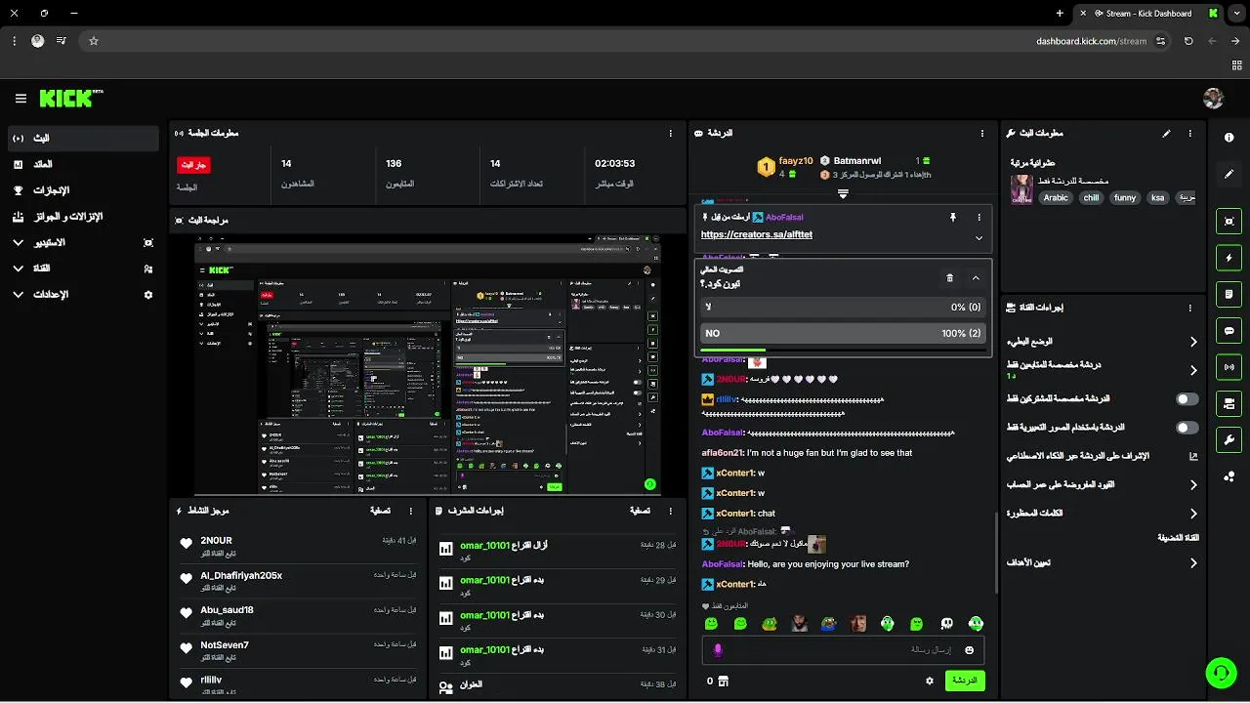Image resolution: width=1250 pixels, height=703 pixels.
Task: Bookmark page with the star icon
Action: click(x=94, y=41)
